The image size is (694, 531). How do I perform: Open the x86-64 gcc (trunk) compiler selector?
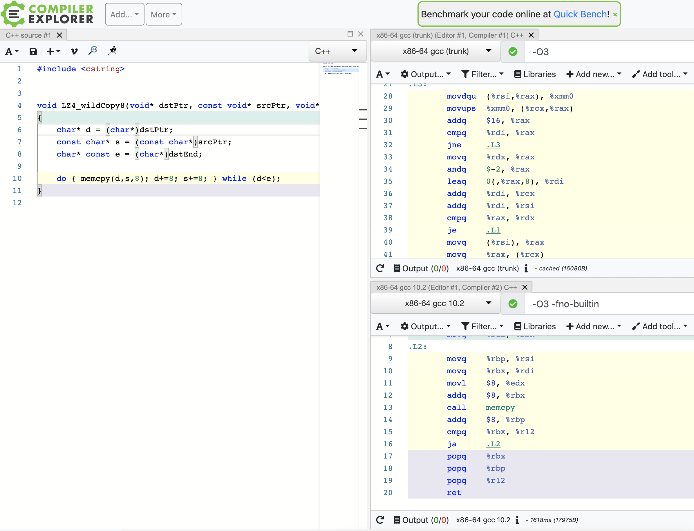(x=435, y=51)
